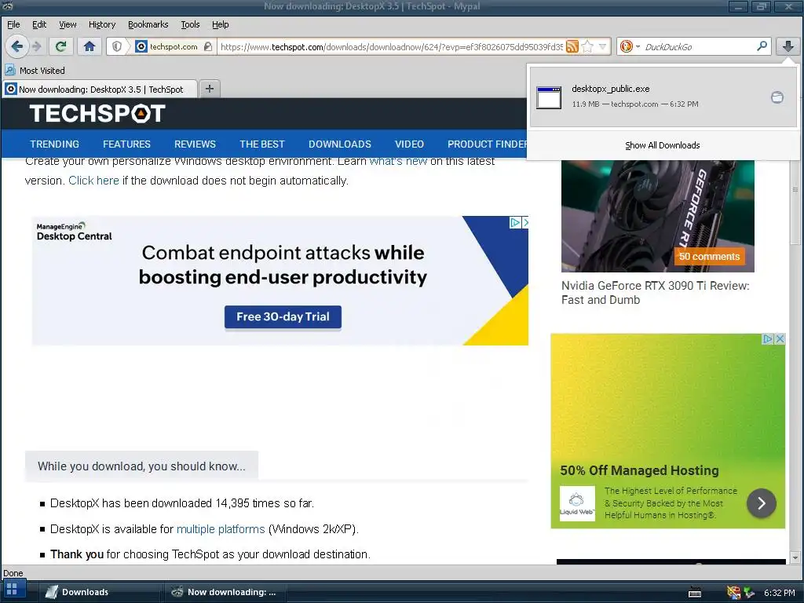Click Show All Downloads
Image resolution: width=804 pixels, height=603 pixels.
pos(662,145)
